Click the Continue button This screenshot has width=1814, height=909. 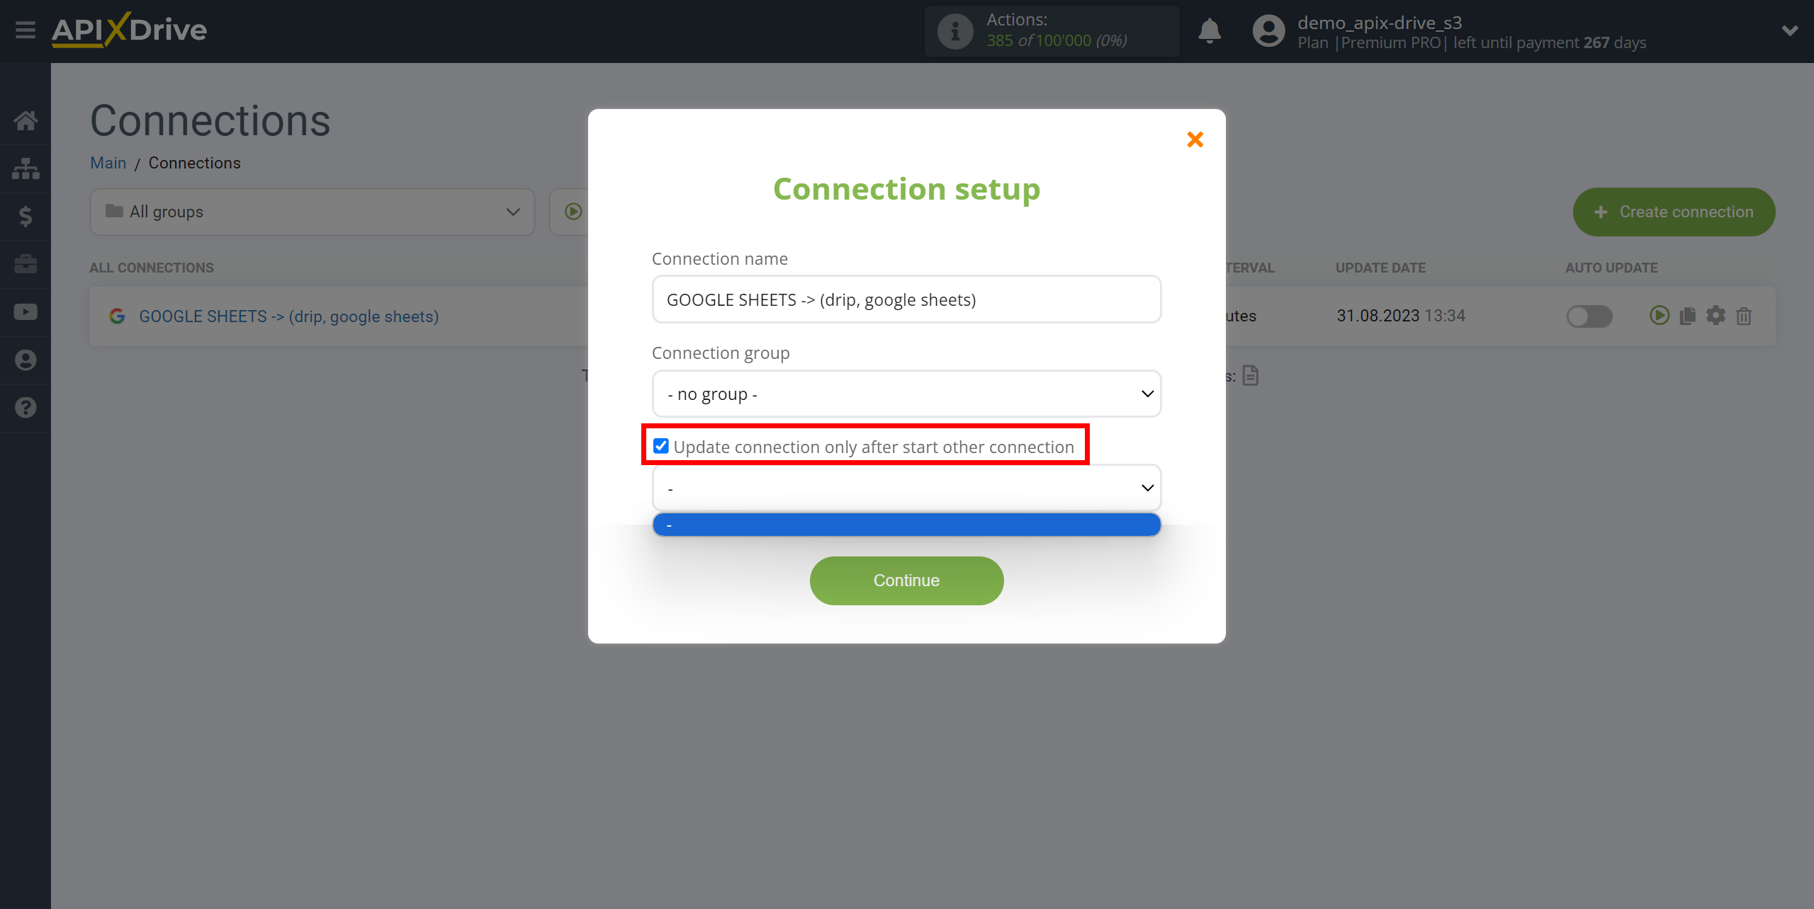pyautogui.click(x=906, y=580)
